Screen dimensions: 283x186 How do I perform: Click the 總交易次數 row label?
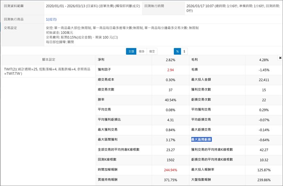107,90
